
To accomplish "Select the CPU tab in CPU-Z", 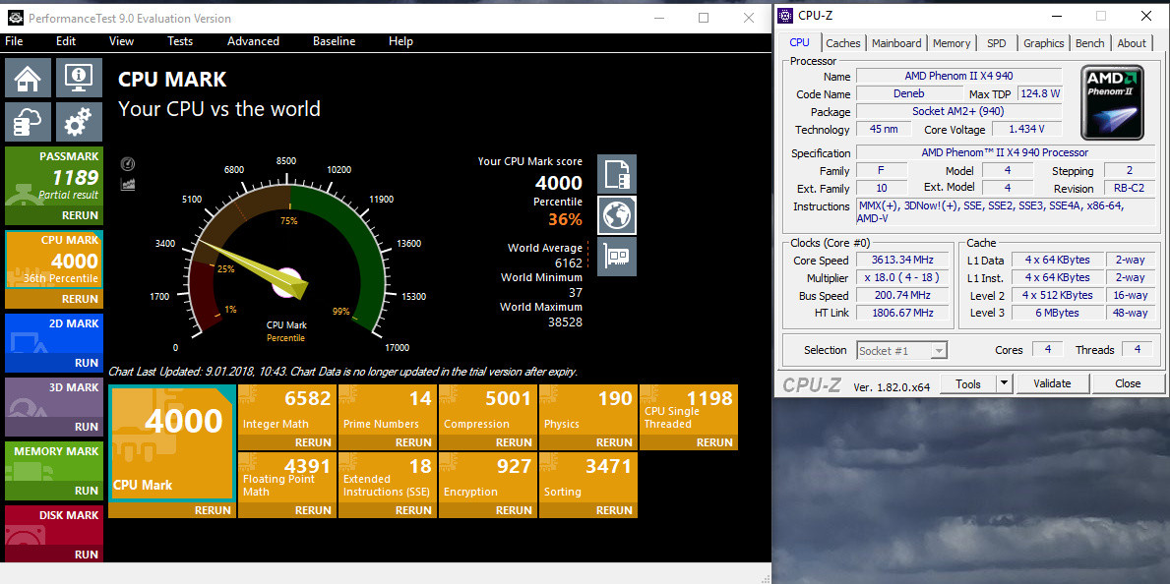I will point(799,42).
